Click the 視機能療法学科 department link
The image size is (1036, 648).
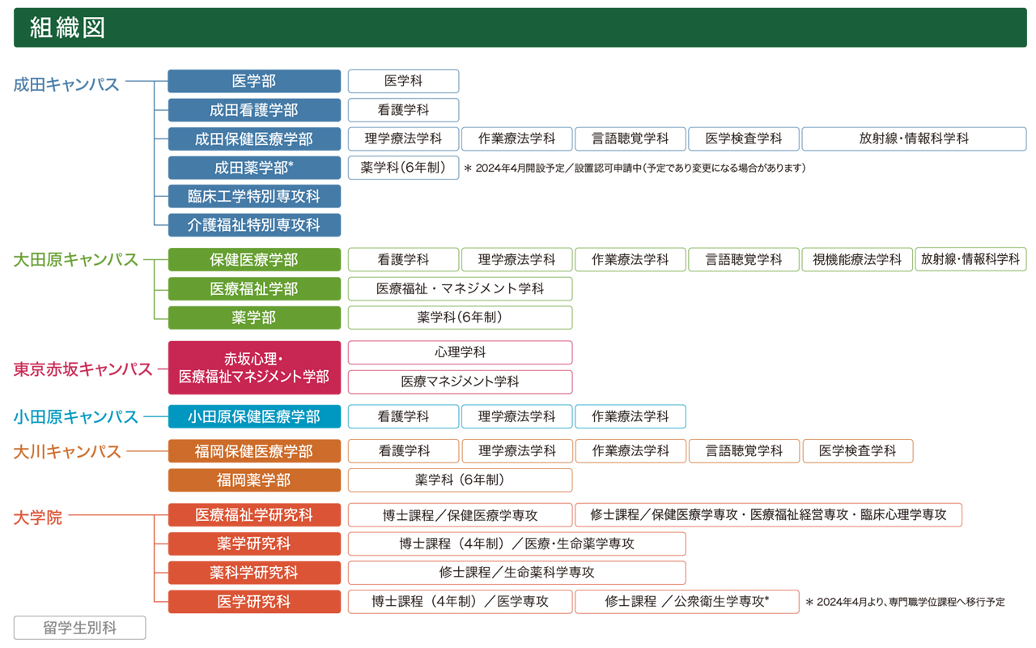coord(856,259)
